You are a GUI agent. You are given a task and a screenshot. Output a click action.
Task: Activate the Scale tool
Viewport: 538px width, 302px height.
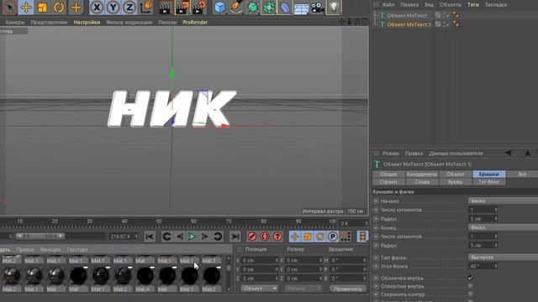click(x=43, y=7)
